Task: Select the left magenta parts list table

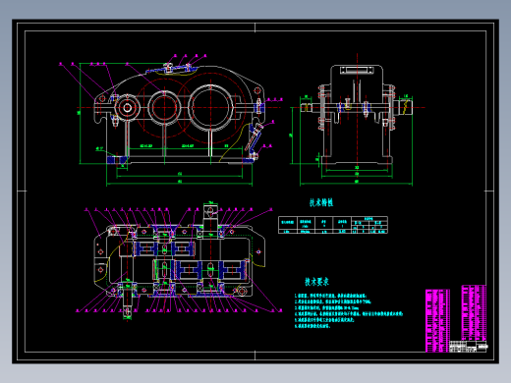Action: (437, 320)
